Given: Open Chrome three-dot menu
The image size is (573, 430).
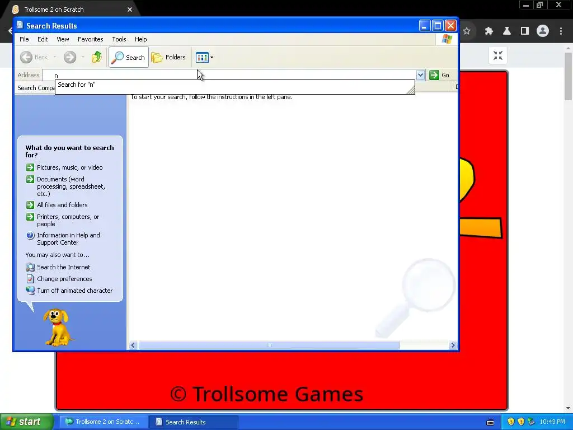Looking at the screenshot, I should tap(561, 31).
